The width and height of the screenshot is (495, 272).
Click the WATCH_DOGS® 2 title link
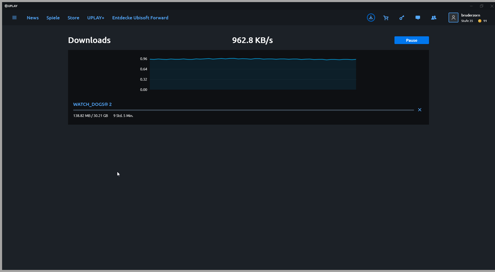[92, 104]
